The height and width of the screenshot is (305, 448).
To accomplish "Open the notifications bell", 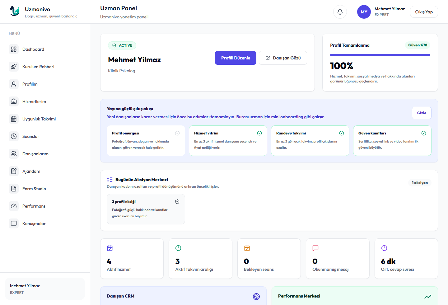I will [x=340, y=12].
